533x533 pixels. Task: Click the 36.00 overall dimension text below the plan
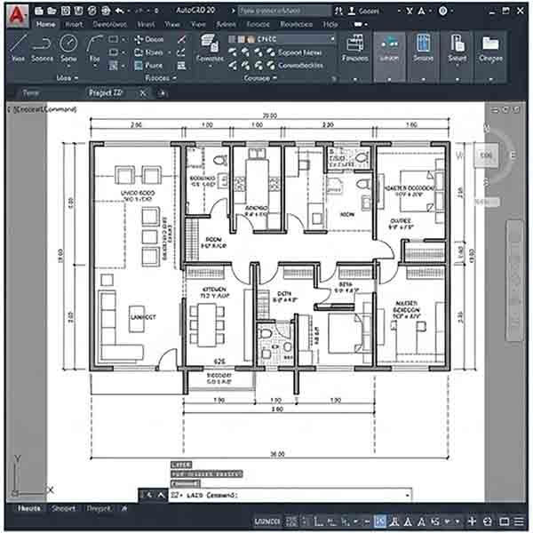277,454
